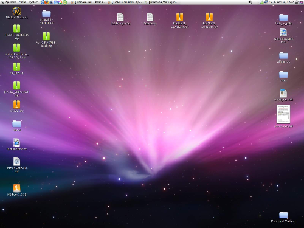Click the green network status tray icon
This screenshot has height=228, width=304.
tap(261, 2)
